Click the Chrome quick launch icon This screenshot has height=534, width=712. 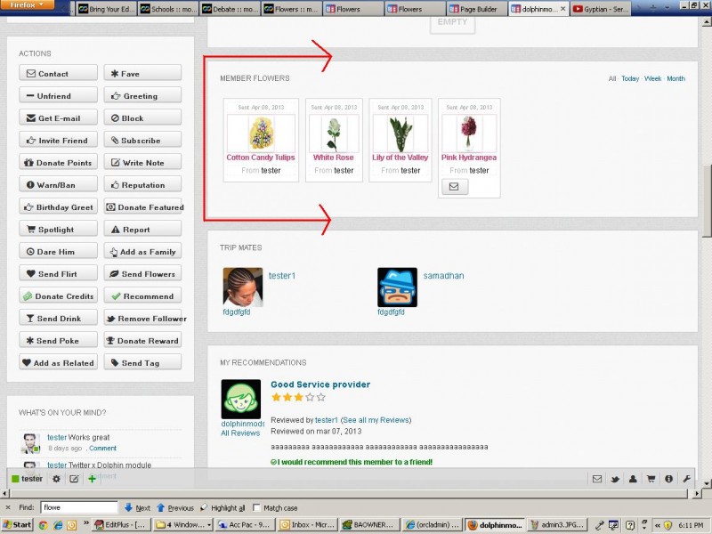tap(43, 525)
